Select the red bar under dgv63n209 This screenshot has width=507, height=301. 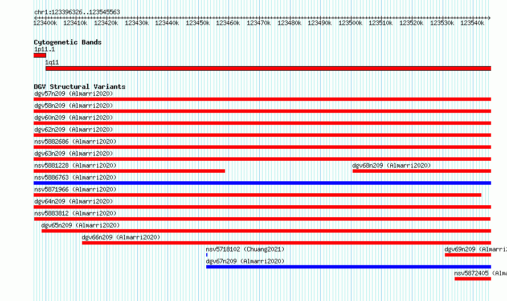click(262, 159)
